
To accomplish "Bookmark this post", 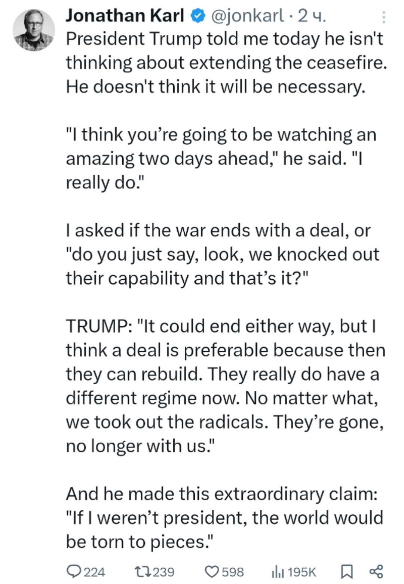I will click(x=347, y=571).
